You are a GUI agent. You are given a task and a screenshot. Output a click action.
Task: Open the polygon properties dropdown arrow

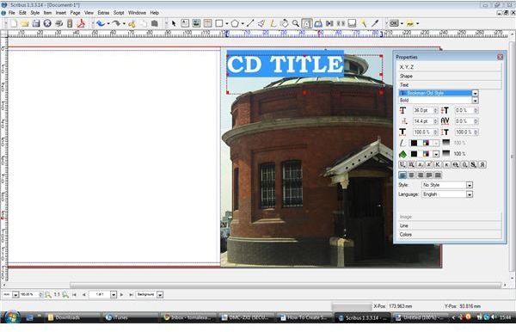pos(243,24)
